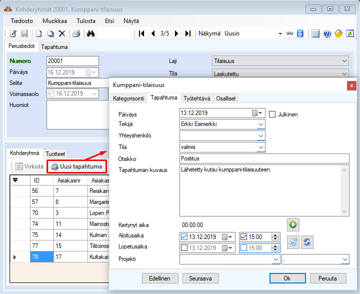Click the save diskette toolbar icon
Image resolution: width=360 pixels, height=294 pixels.
[x=24, y=33]
